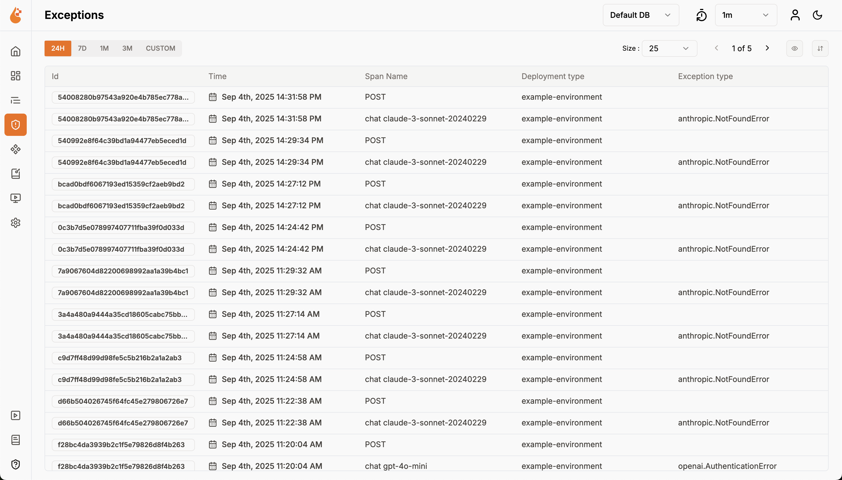842x480 pixels.
Task: Open the monitor play sidebar icon
Action: coord(16,198)
